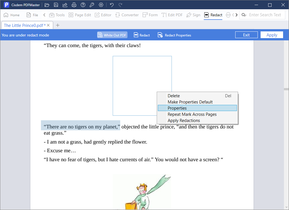Click the text "- Excuse me…"
Screen dimensions: 289x210
click(60, 151)
